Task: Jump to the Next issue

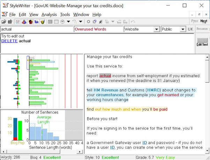Action: click(204, 21)
